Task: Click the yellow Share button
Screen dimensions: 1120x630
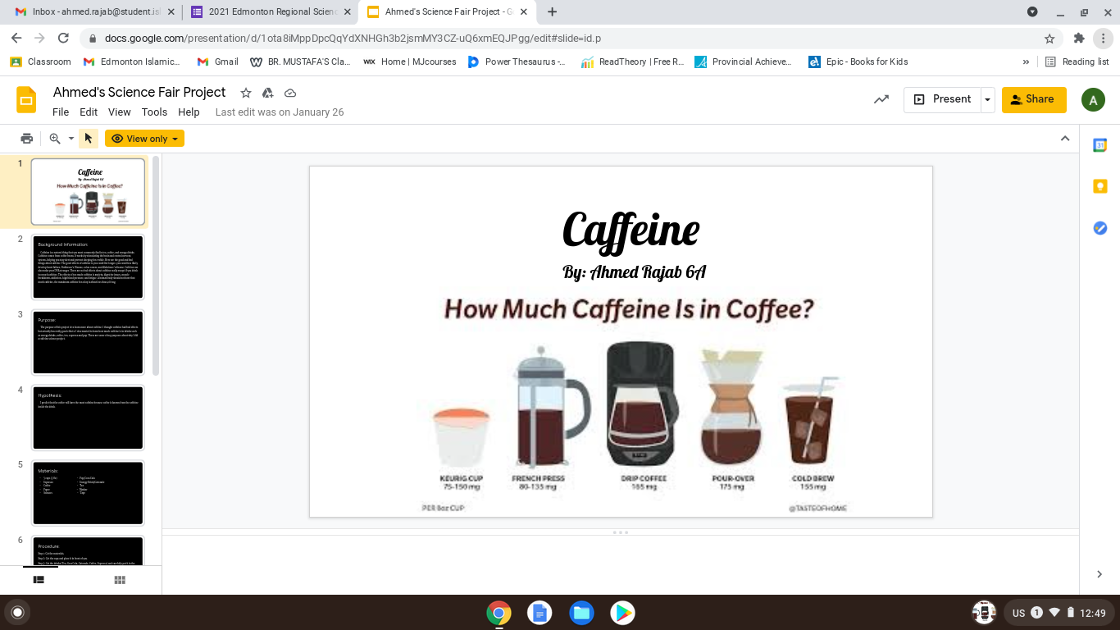Action: pyautogui.click(x=1033, y=99)
